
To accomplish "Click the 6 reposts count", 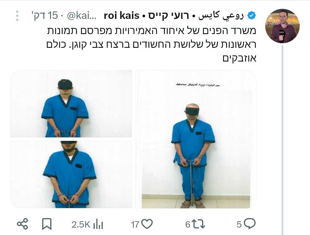I will pyautogui.click(x=188, y=224).
